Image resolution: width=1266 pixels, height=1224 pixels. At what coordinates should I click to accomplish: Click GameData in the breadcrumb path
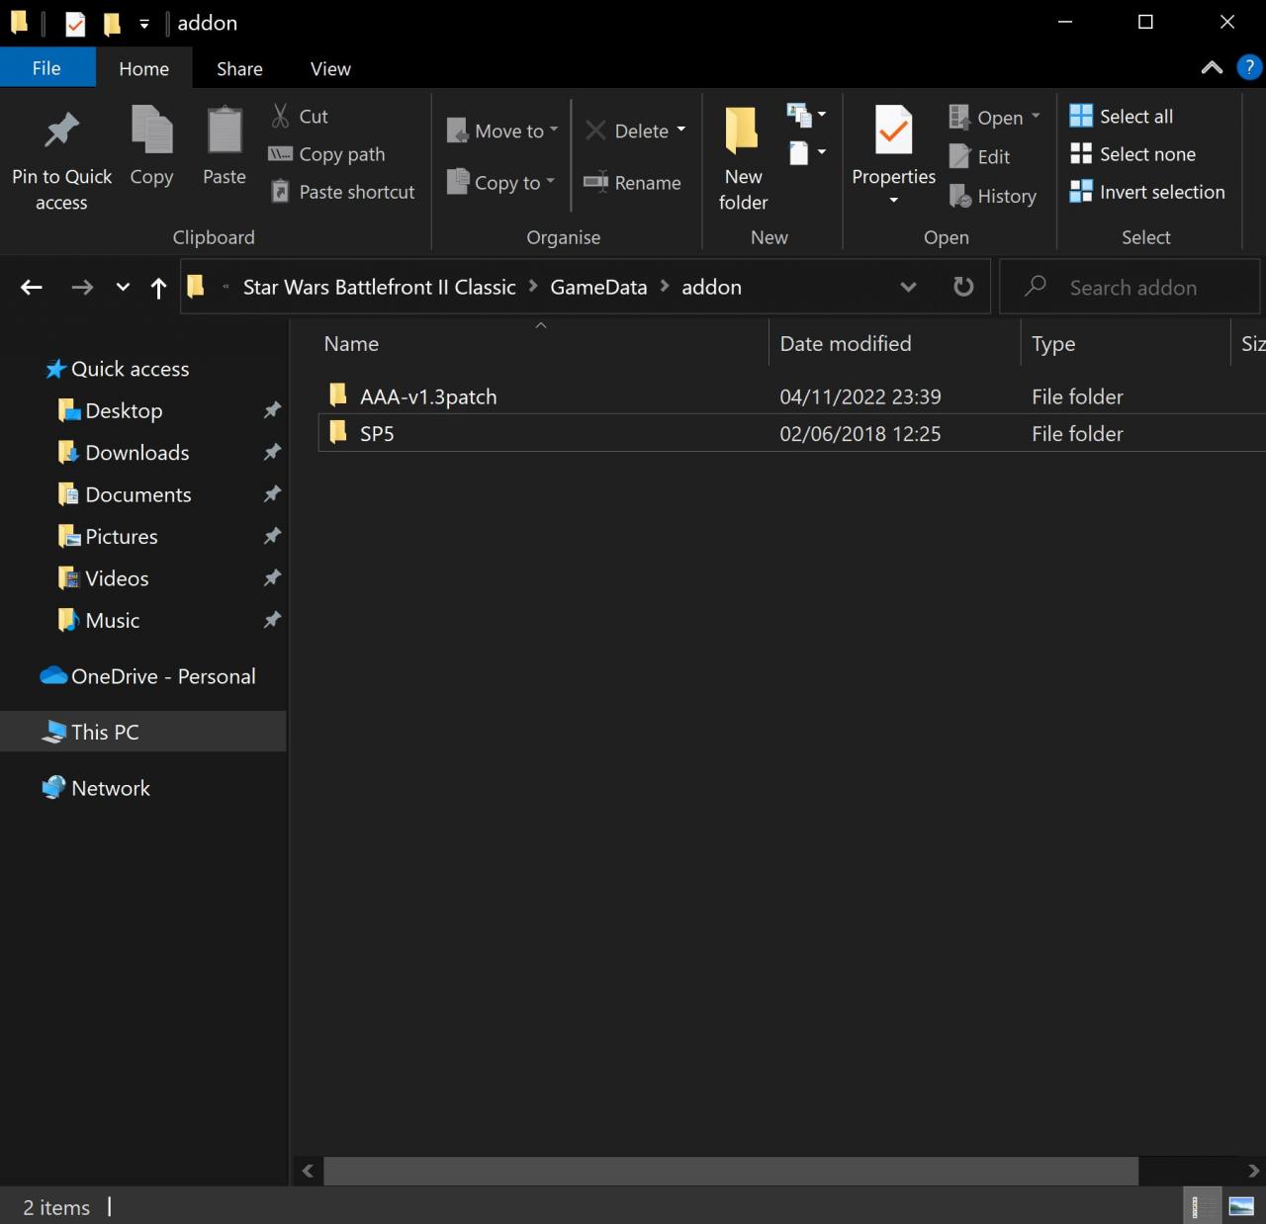click(x=598, y=288)
